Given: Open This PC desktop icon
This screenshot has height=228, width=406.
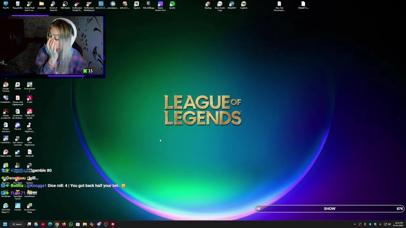Looking at the screenshot, I should 6,5.
